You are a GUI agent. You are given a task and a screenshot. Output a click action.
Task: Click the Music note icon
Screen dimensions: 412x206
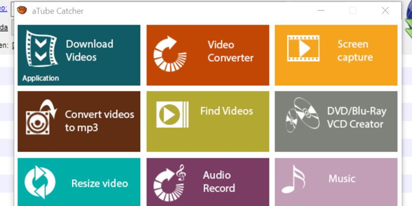[293, 180]
